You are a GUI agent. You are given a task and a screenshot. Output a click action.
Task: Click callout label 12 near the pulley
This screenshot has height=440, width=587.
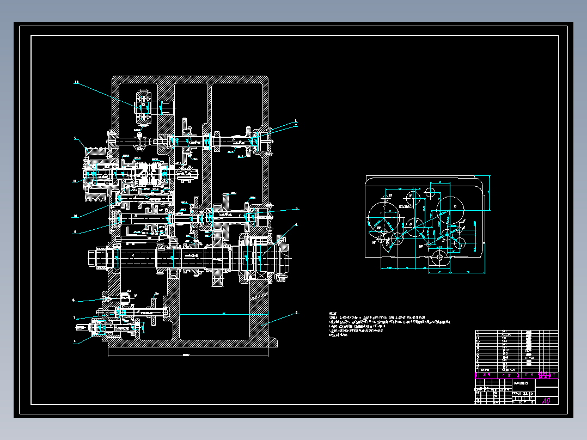(x=75, y=138)
